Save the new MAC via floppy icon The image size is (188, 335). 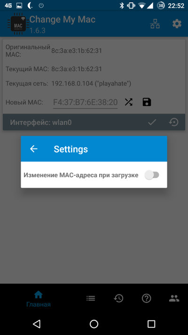(147, 102)
